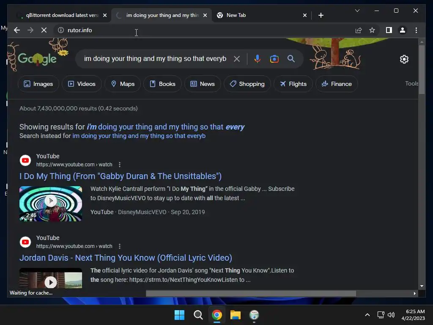This screenshot has width=433, height=325.
Task: Filter results by Flights
Action: click(x=293, y=84)
